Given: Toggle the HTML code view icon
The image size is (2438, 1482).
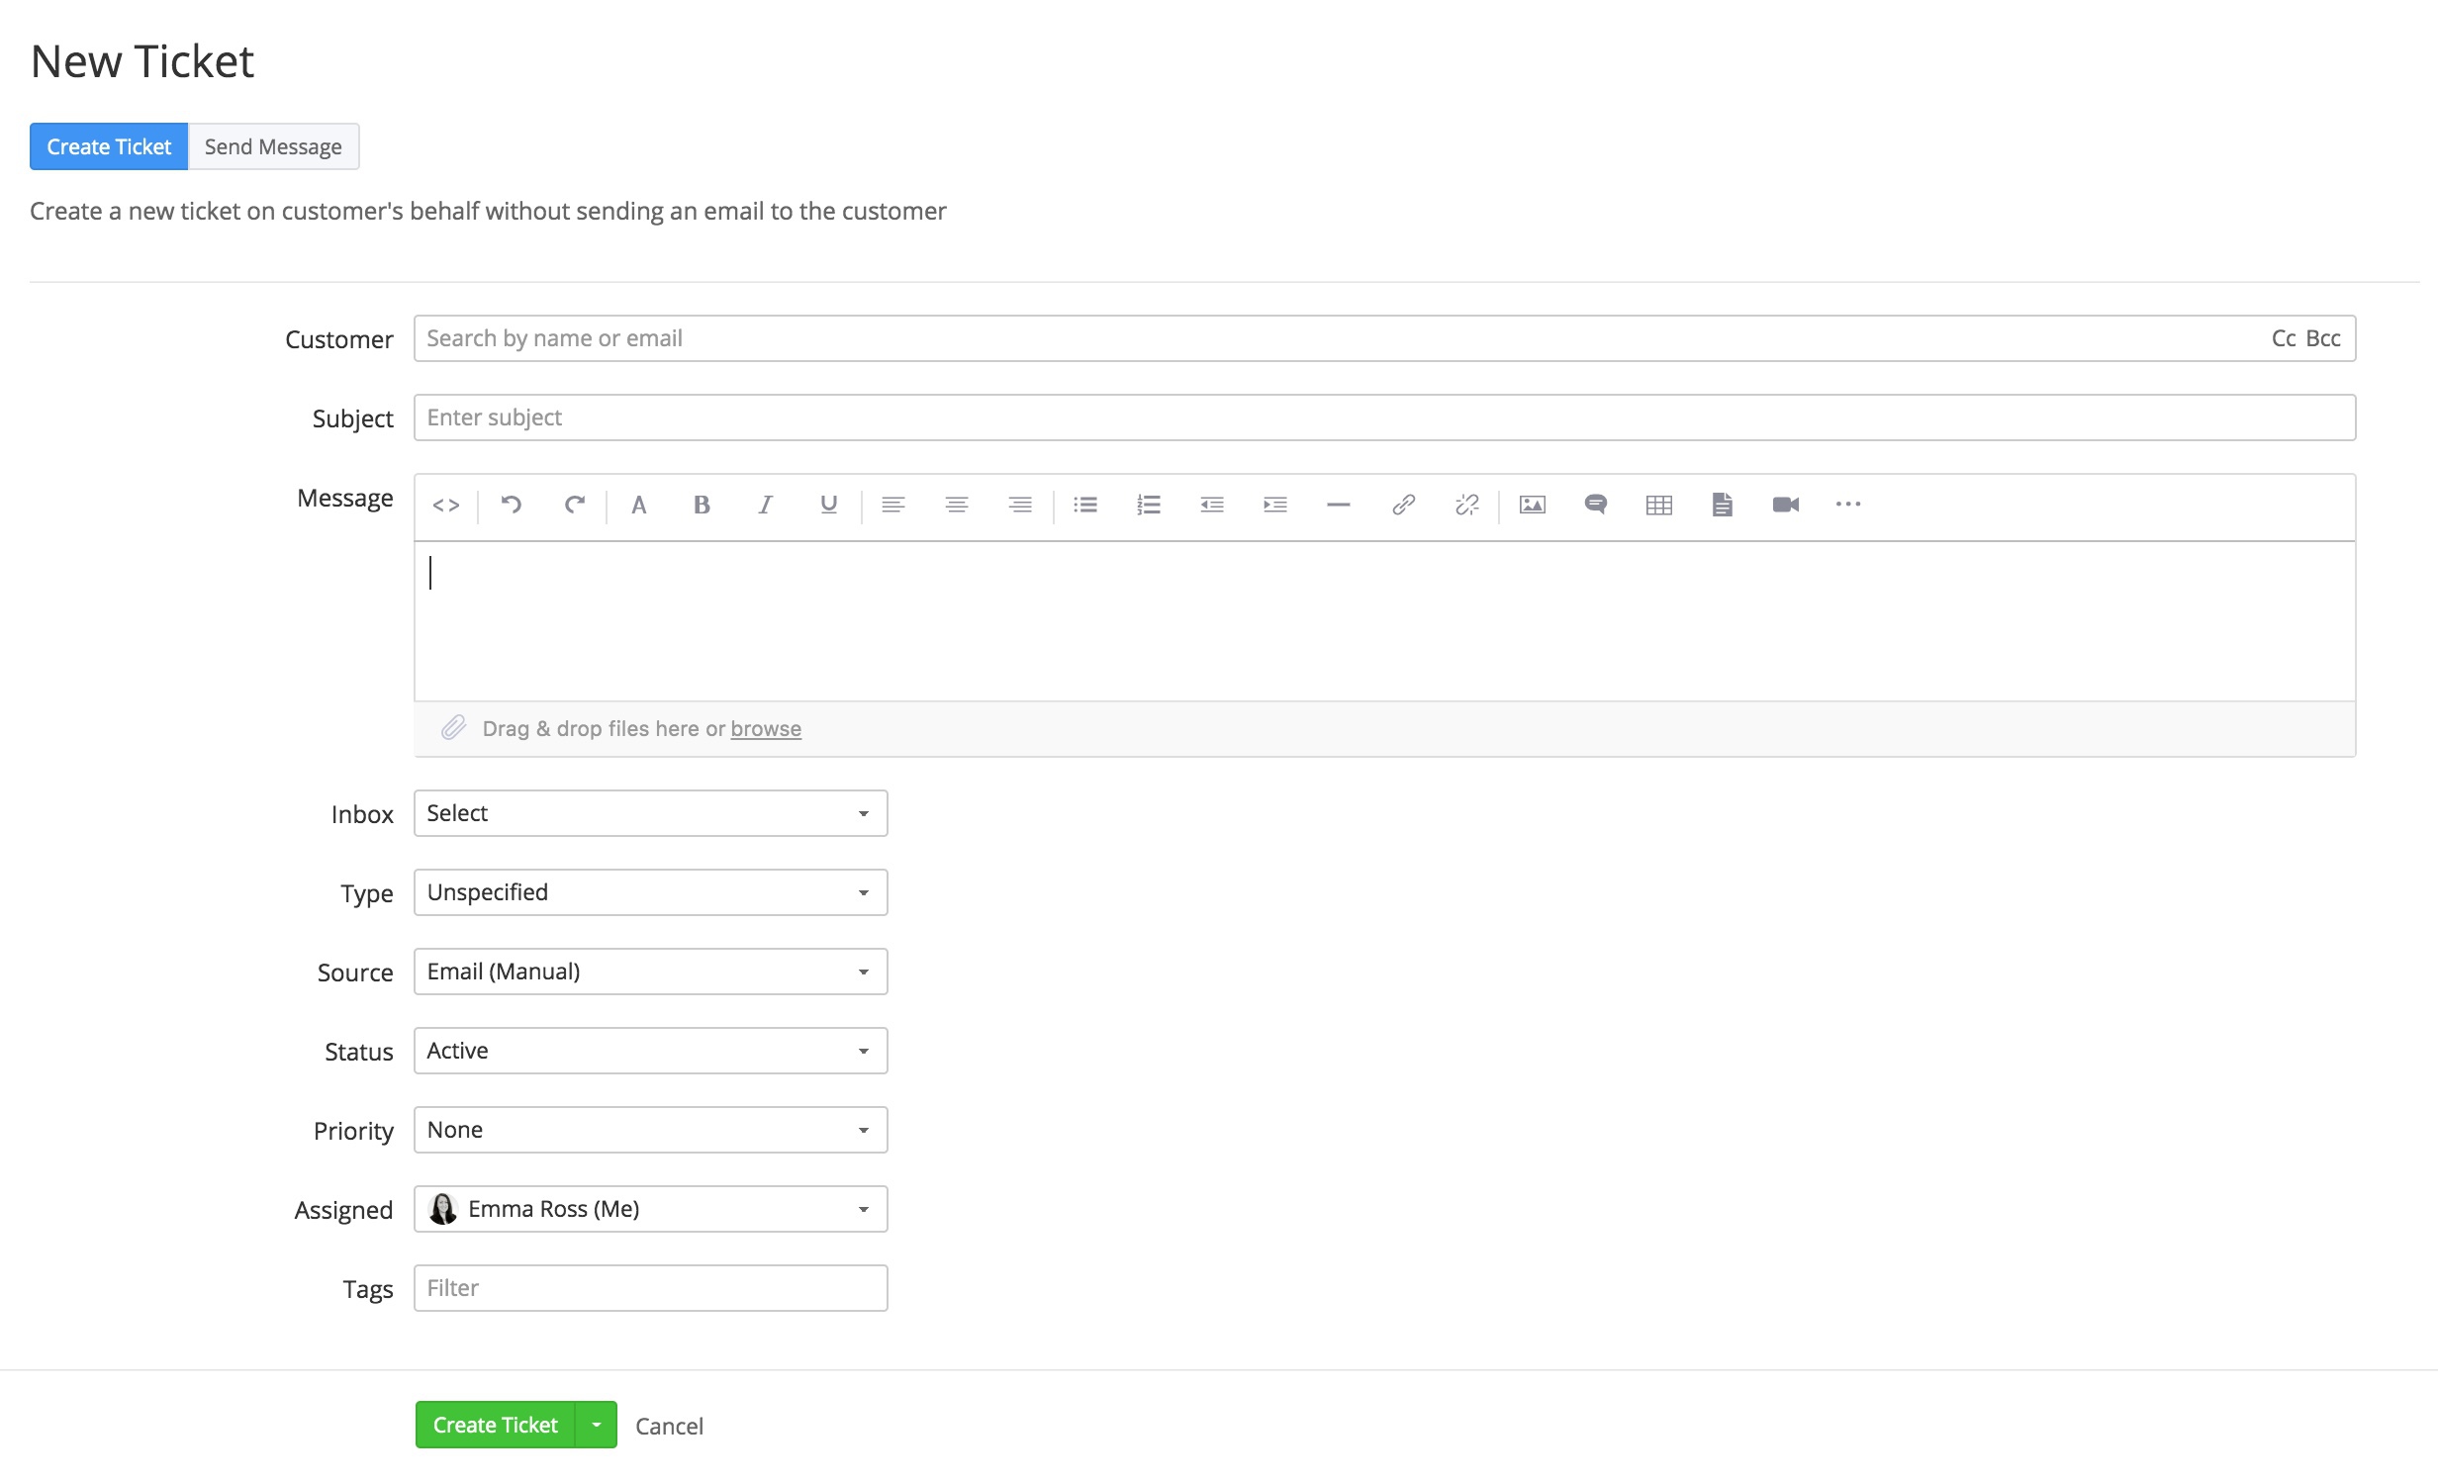Looking at the screenshot, I should (x=445, y=506).
